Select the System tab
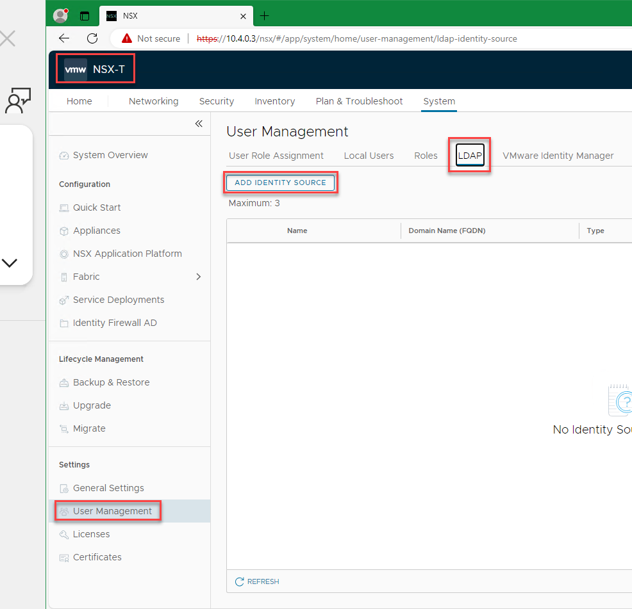The width and height of the screenshot is (632, 609). click(439, 101)
